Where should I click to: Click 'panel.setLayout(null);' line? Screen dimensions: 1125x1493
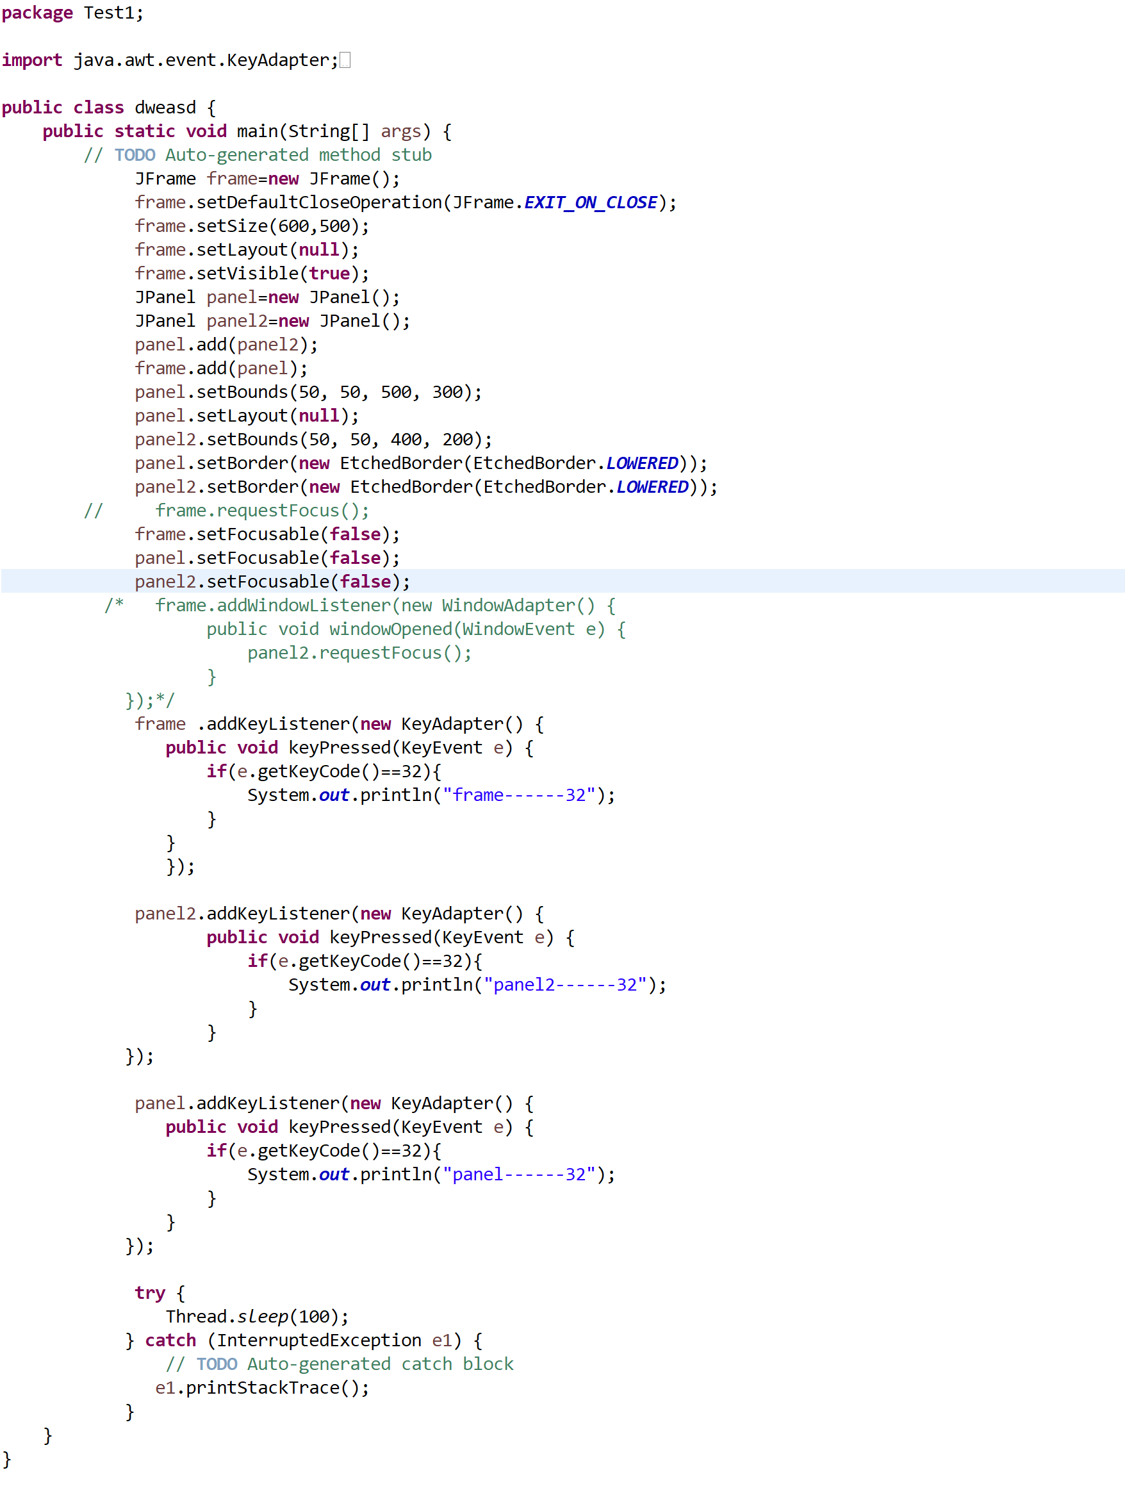247,416
